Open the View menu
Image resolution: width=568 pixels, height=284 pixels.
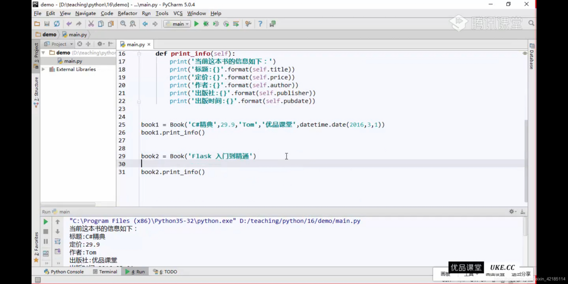(x=65, y=13)
